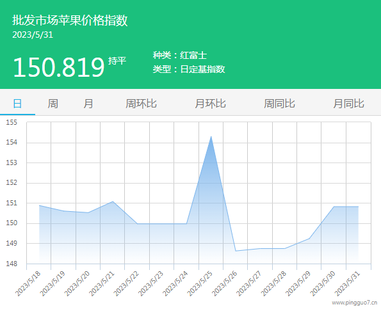Click the 类型:日定基指数 label
381x309 pixels.
click(x=189, y=69)
